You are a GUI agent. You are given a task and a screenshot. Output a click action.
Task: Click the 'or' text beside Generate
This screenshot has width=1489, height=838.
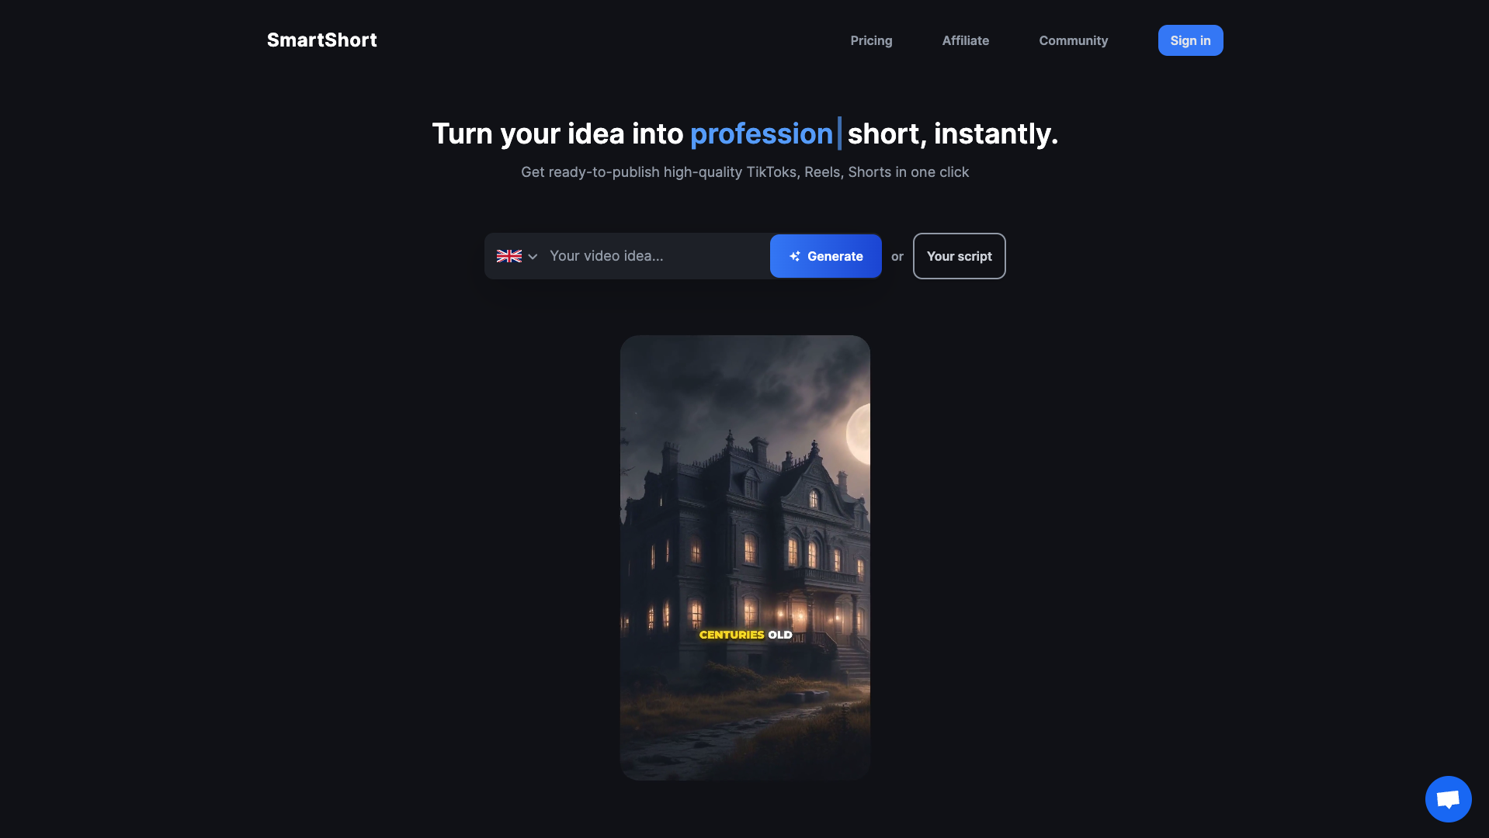coord(897,257)
